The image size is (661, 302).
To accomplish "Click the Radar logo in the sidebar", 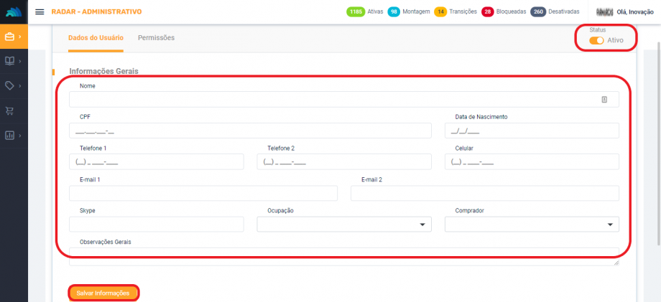I will pyautogui.click(x=14, y=12).
